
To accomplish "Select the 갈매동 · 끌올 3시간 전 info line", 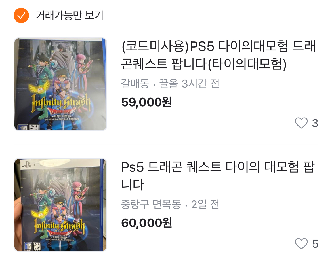I will 170,84.
